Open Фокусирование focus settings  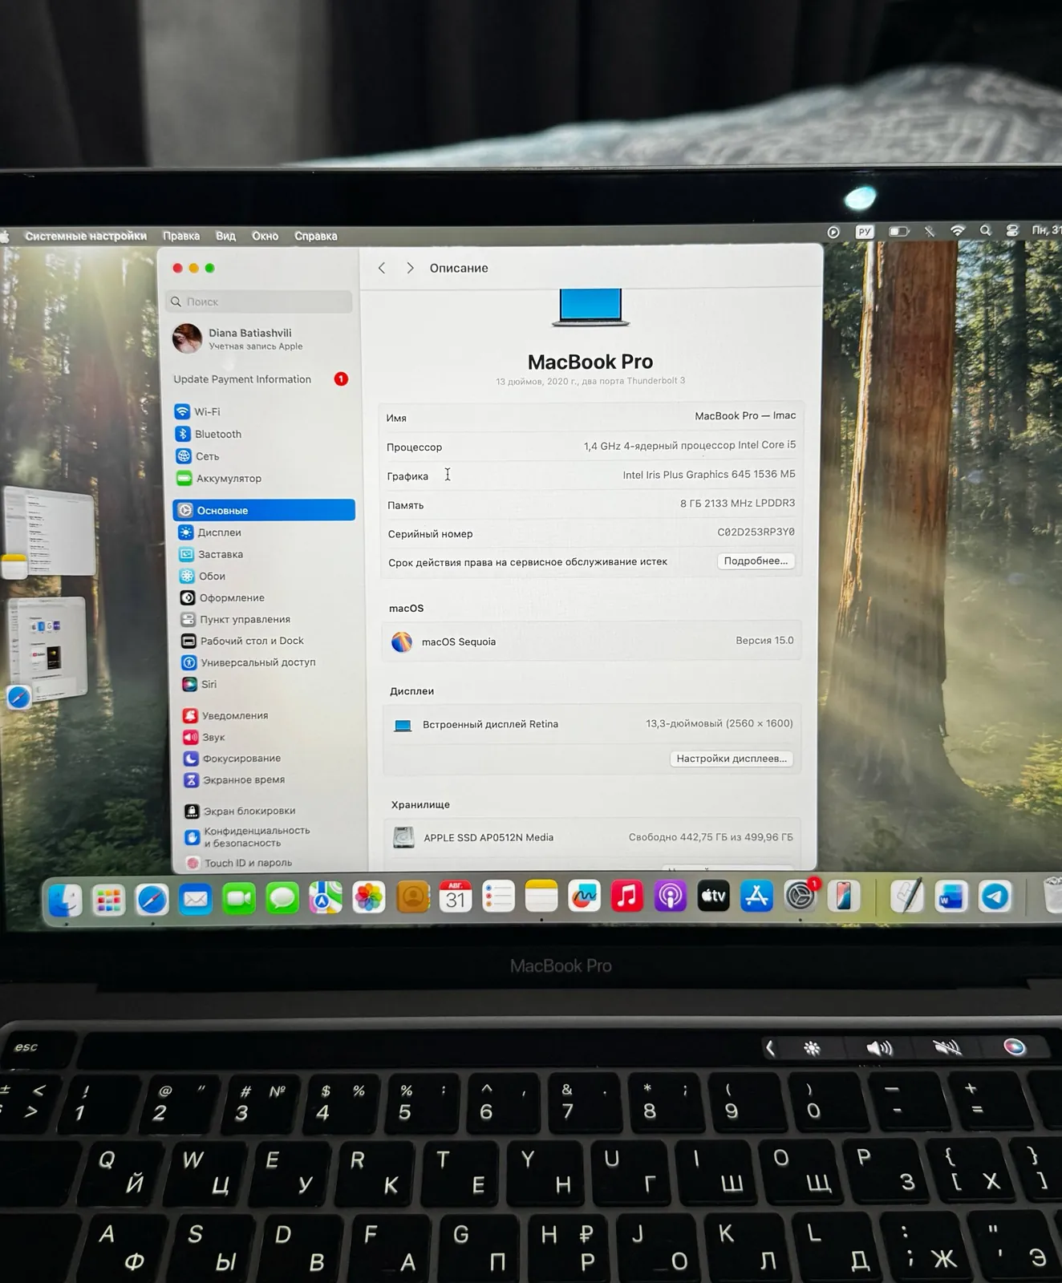(x=233, y=758)
